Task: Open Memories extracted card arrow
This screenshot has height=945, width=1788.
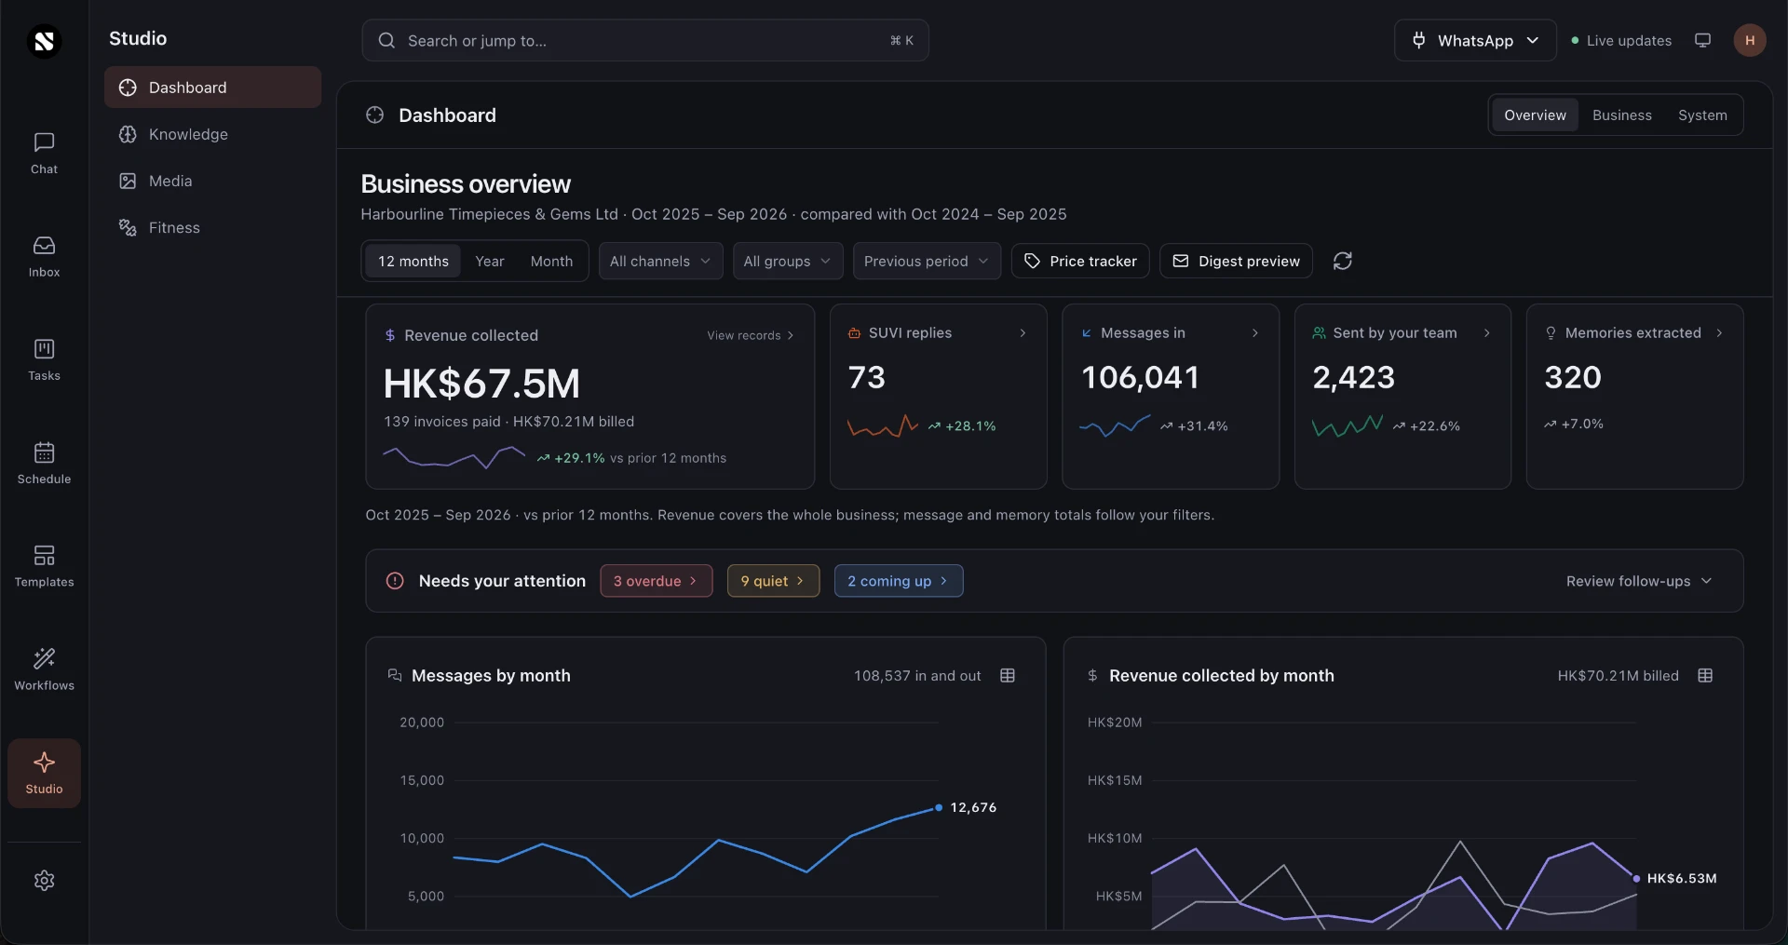Action: 1719,333
